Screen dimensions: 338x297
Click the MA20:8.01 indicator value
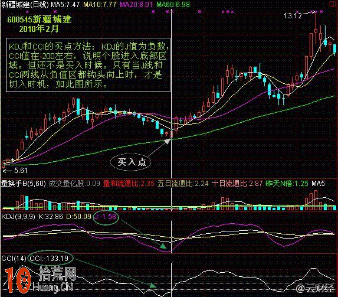136,4
